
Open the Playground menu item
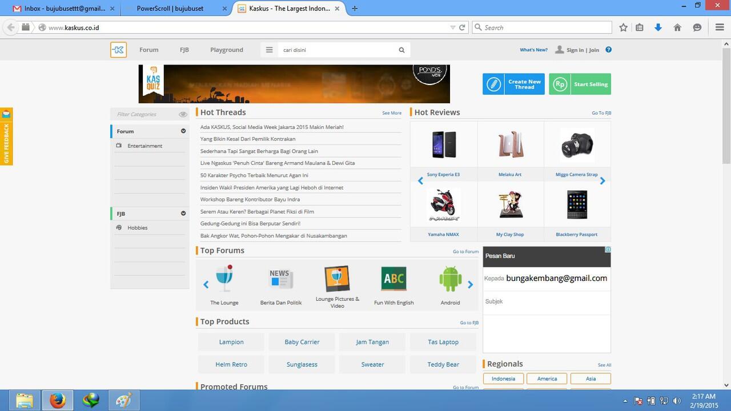pos(227,50)
